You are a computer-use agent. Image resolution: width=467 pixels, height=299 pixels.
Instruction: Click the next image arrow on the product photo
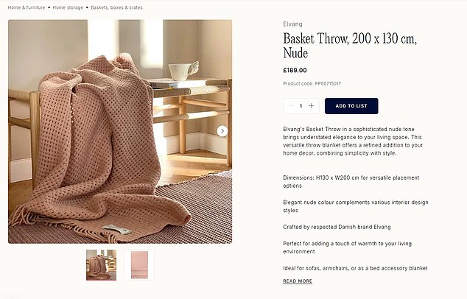point(222,131)
